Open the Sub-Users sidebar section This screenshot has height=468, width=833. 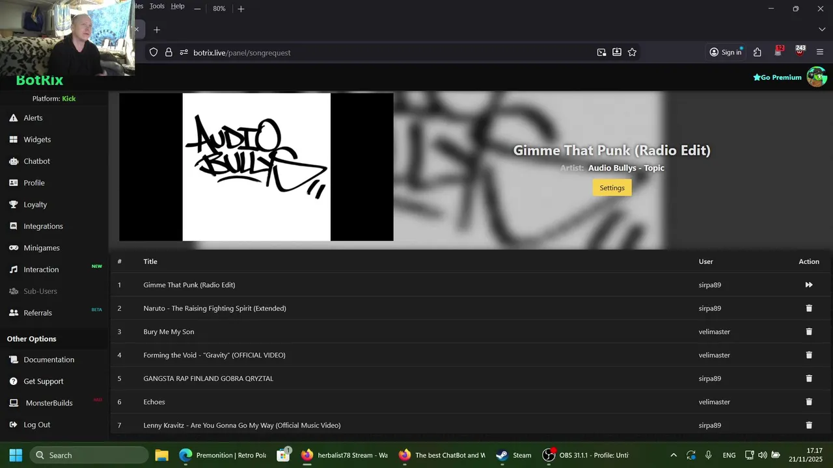pyautogui.click(x=40, y=291)
